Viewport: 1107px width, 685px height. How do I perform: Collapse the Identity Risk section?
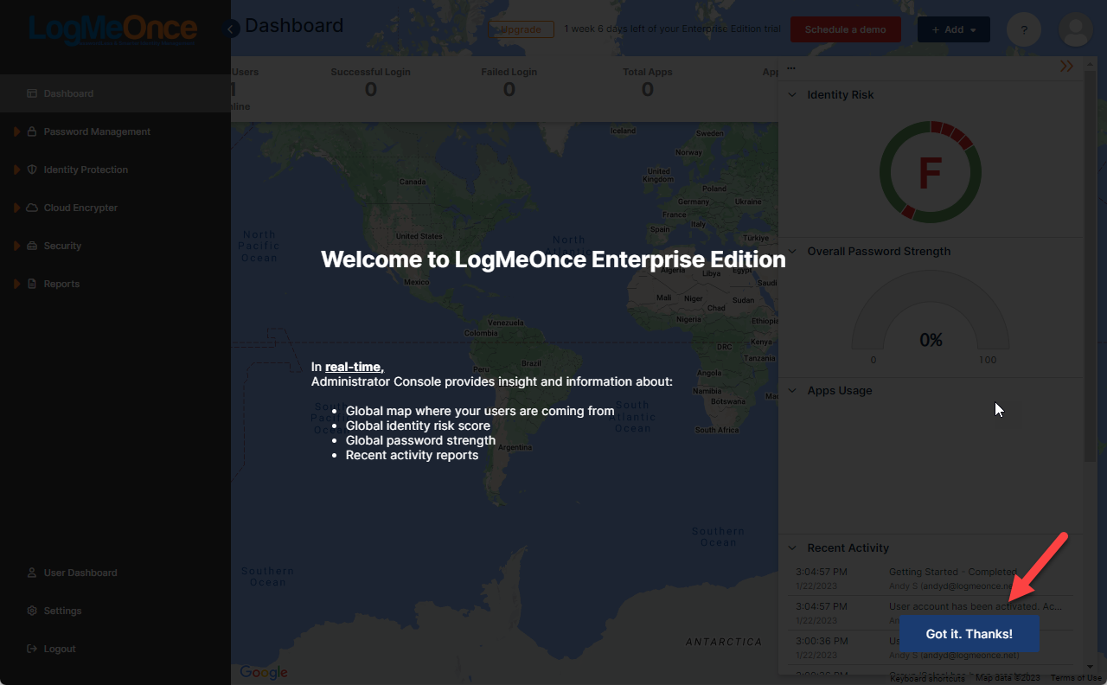[x=791, y=95]
